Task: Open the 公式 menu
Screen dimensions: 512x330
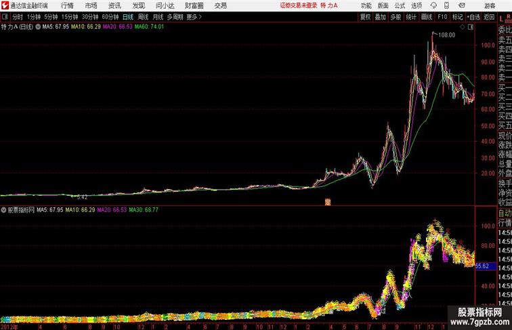Action: (x=400, y=5)
